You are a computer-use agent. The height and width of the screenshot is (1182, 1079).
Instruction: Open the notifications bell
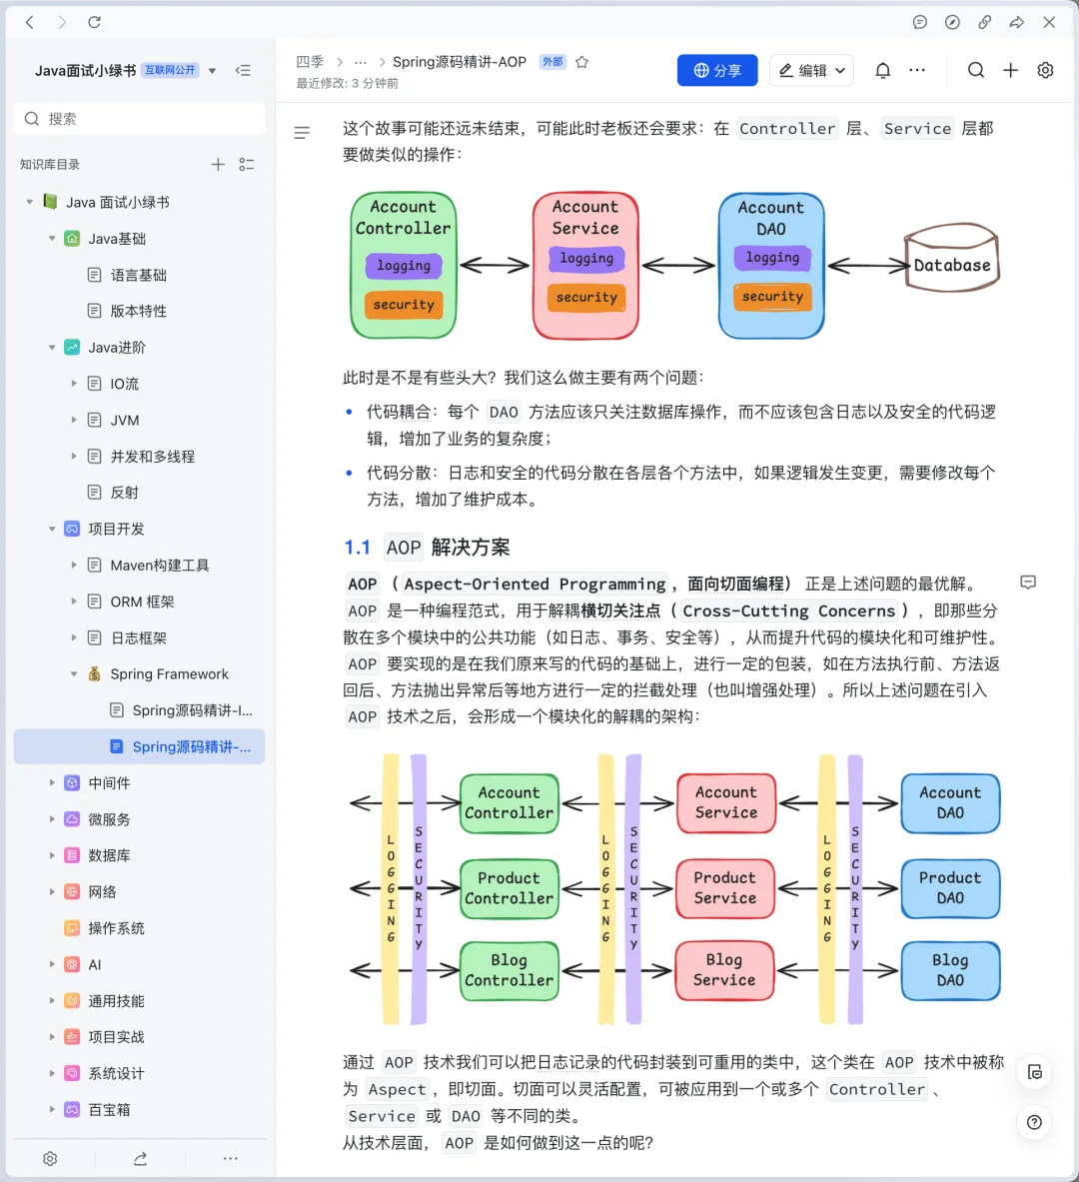tap(882, 70)
